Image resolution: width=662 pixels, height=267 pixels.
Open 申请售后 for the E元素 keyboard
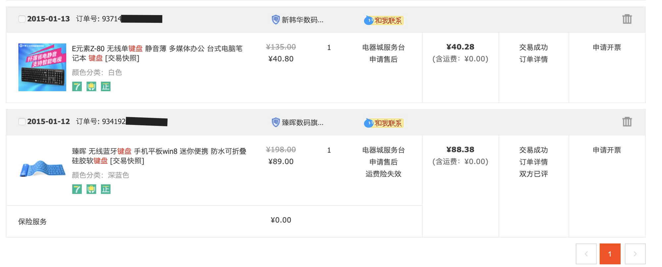[383, 59]
